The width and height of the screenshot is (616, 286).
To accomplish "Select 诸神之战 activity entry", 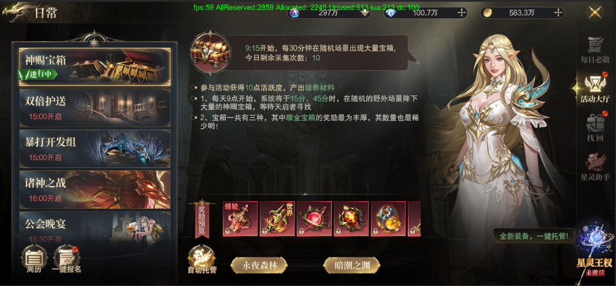I will pyautogui.click(x=95, y=189).
